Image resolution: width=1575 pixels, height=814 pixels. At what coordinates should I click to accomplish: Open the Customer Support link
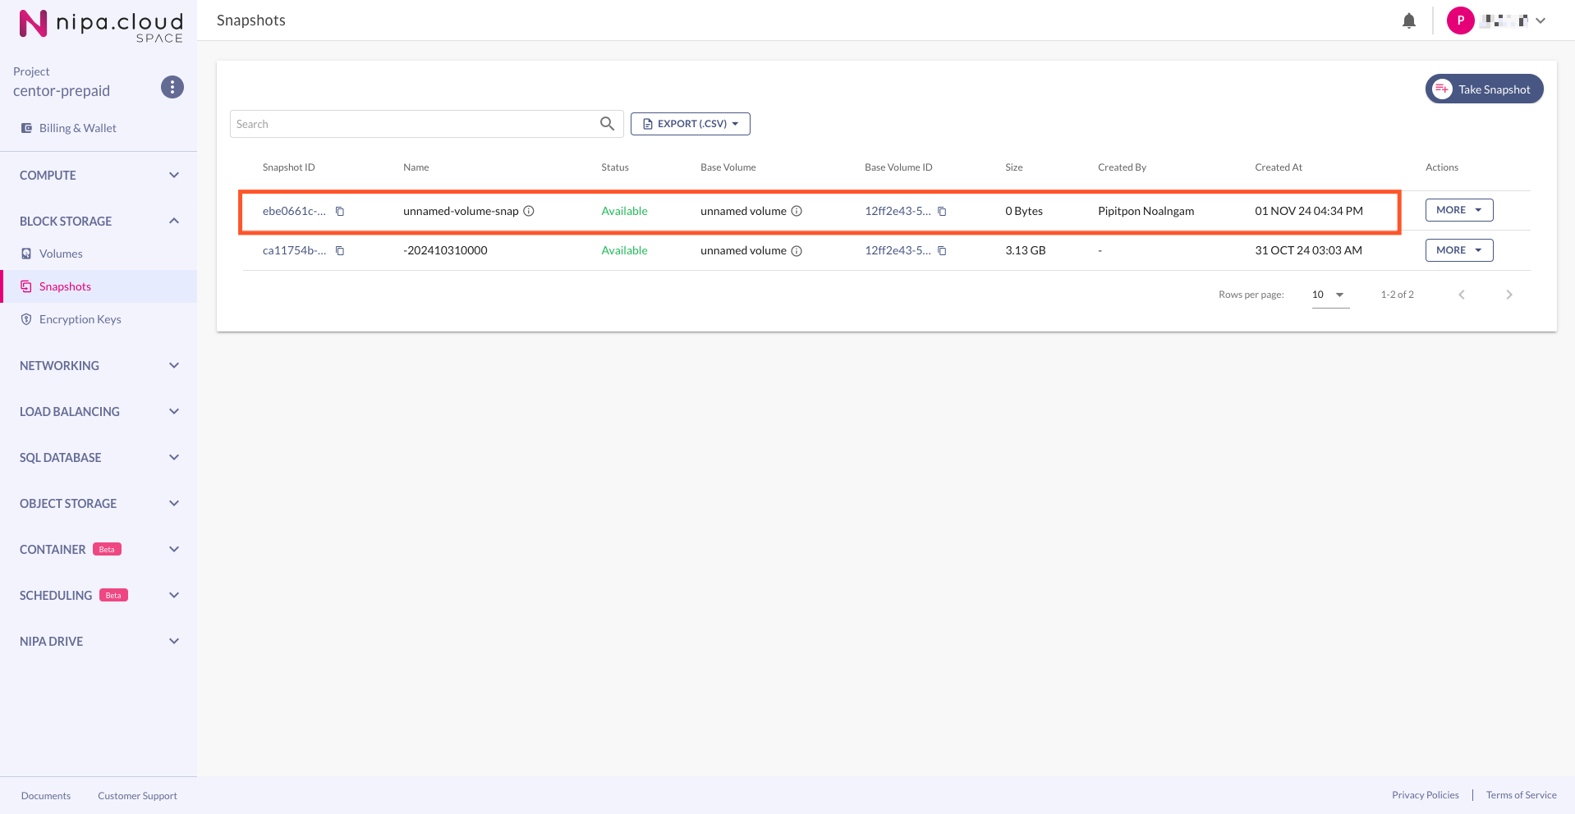coord(137,795)
